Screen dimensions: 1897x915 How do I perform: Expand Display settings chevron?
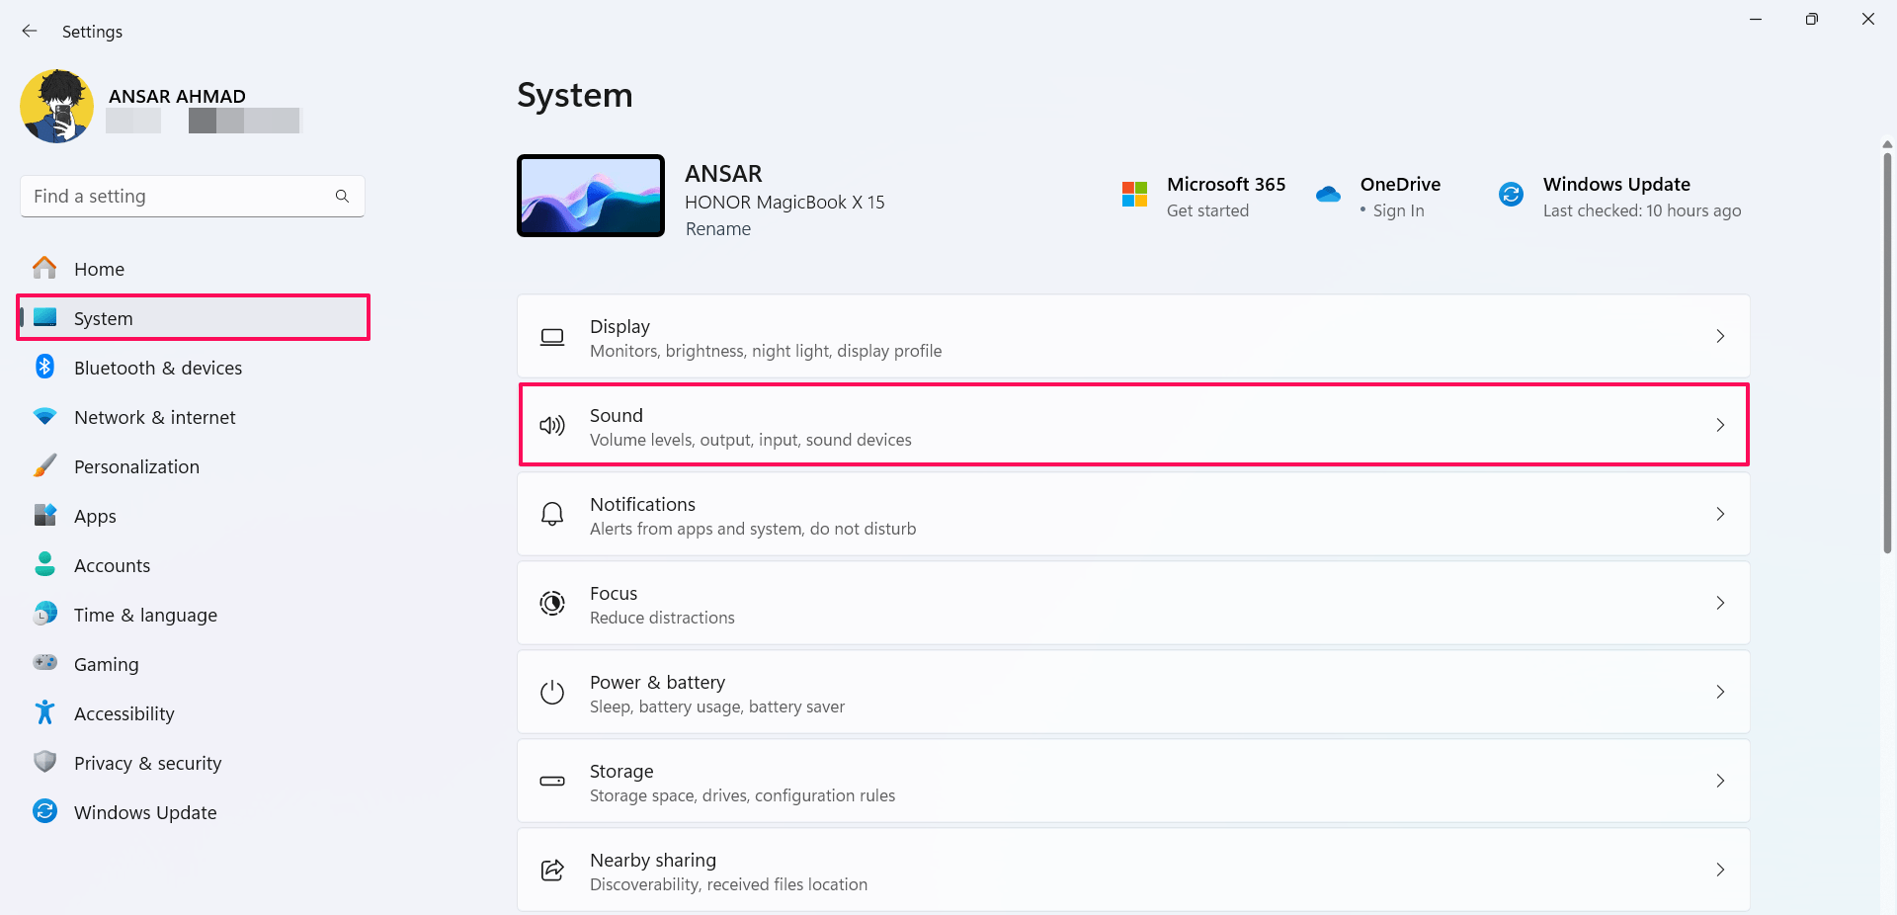point(1720,336)
